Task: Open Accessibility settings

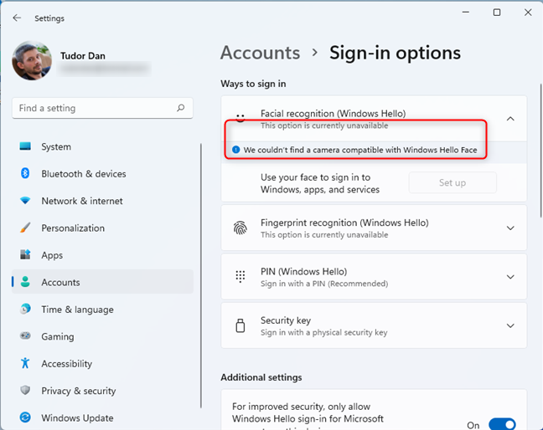Action: coord(102,364)
